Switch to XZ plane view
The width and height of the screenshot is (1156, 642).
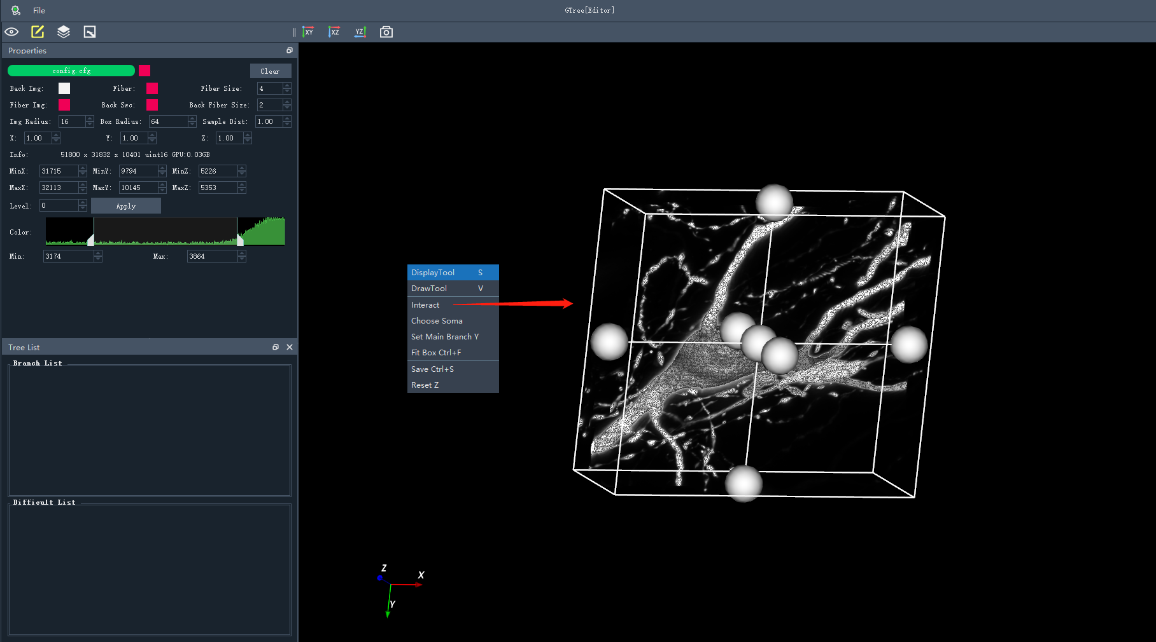[334, 32]
